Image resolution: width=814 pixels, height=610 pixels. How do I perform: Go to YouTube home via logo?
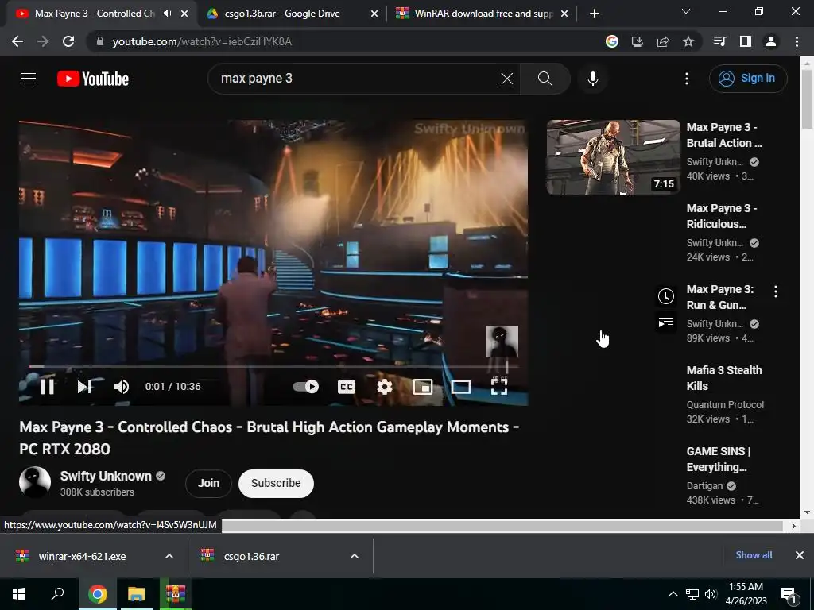pyautogui.click(x=93, y=79)
